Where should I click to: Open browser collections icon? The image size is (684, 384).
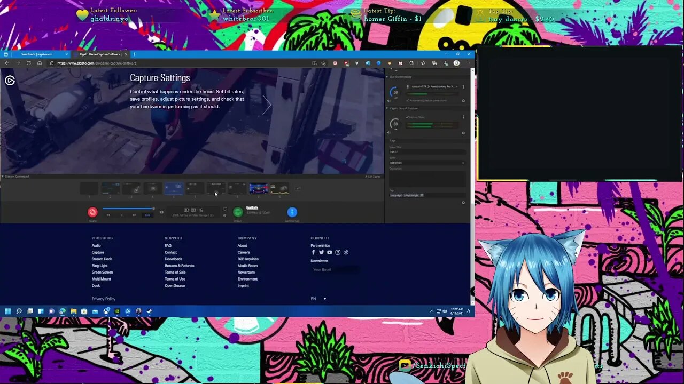pos(434,63)
